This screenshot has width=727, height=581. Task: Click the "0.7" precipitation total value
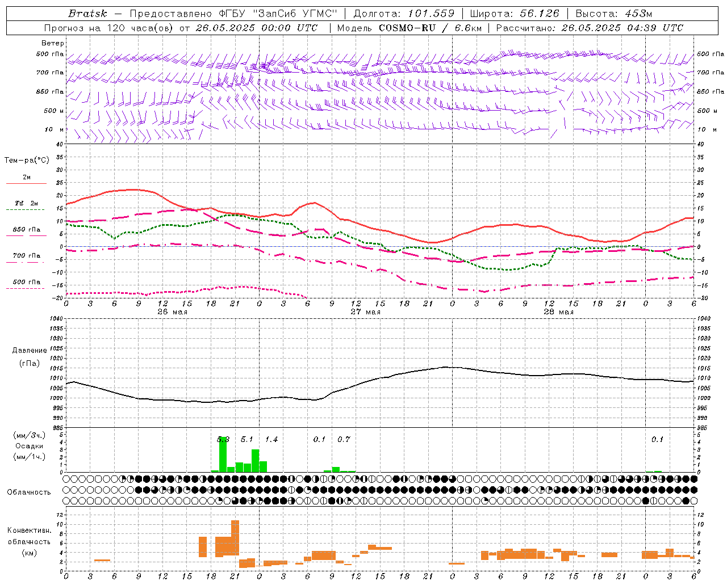click(344, 440)
